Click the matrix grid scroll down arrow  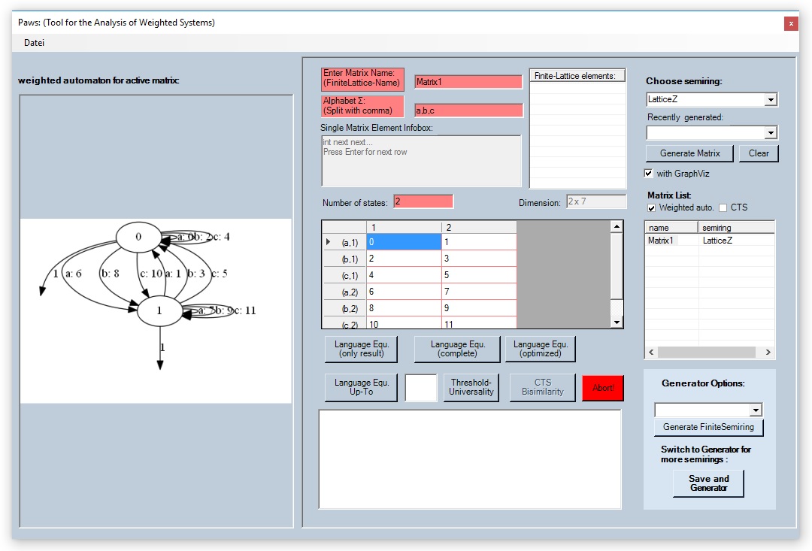[x=617, y=322]
